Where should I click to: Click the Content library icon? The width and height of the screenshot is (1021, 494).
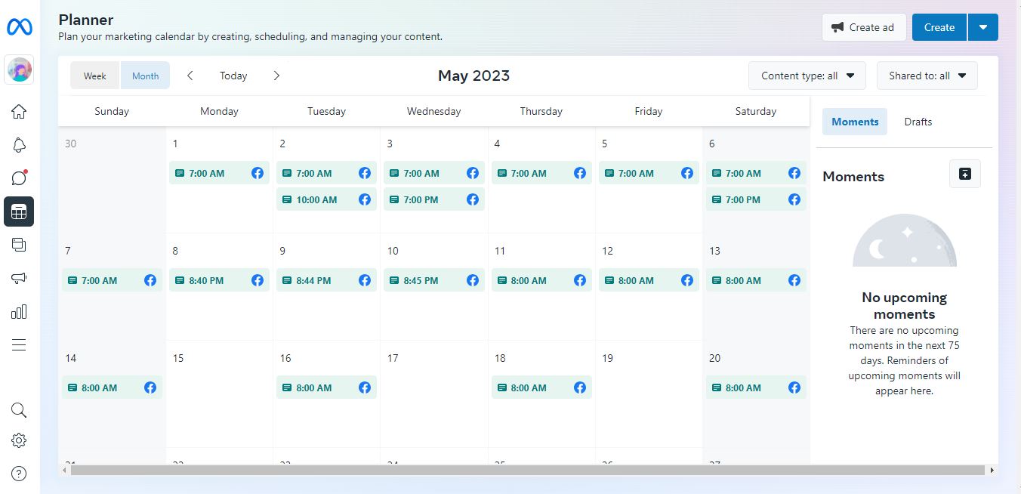[x=19, y=245]
